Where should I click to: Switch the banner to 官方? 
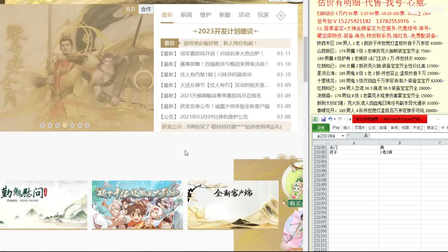click(x=130, y=9)
